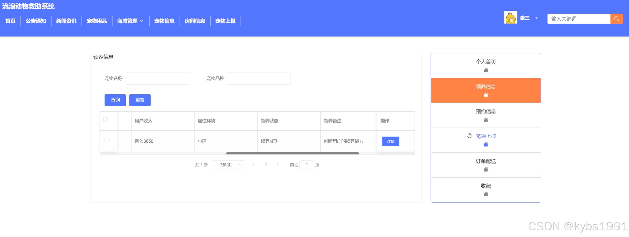Open 收藏 in side menu
Screen dimensions: 629x237
(486, 190)
